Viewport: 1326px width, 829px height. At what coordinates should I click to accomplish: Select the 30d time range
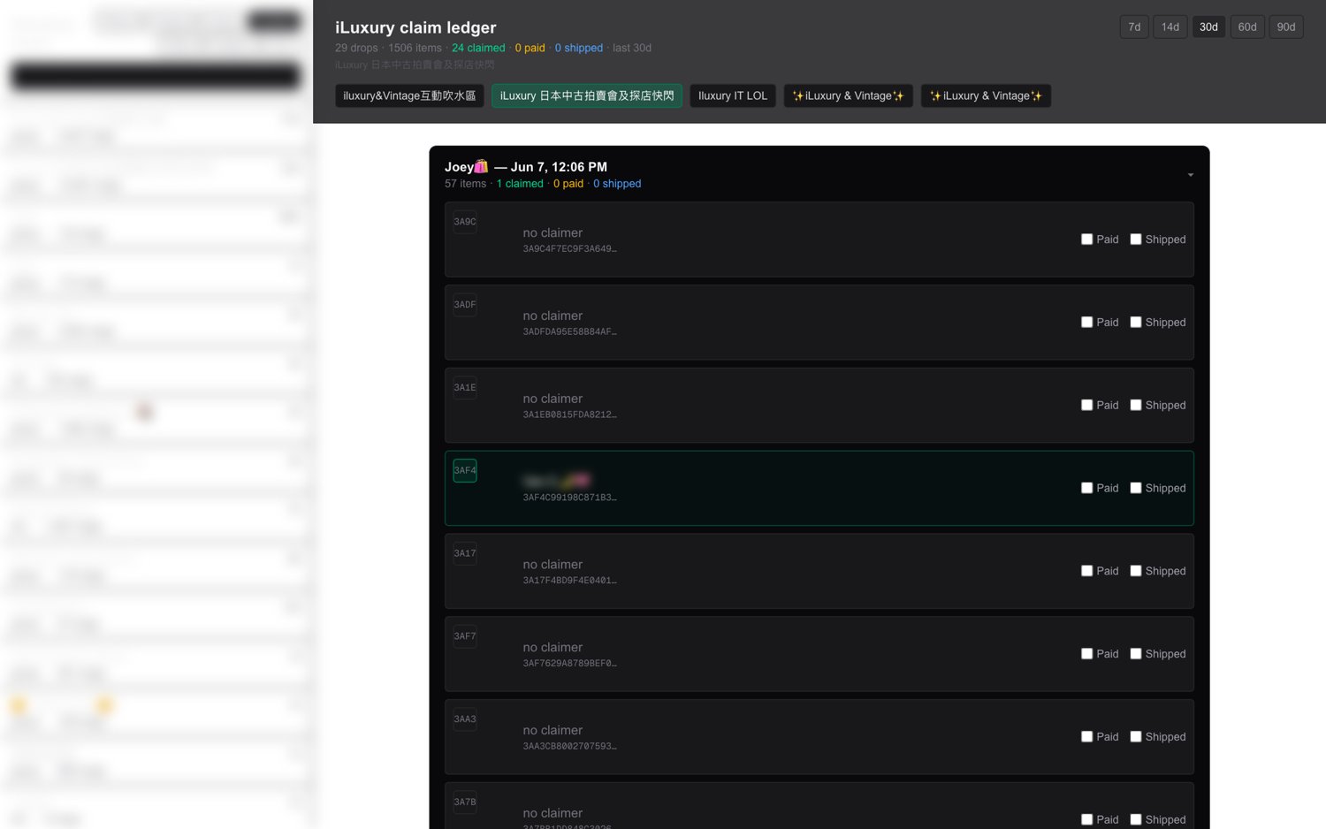(1208, 27)
